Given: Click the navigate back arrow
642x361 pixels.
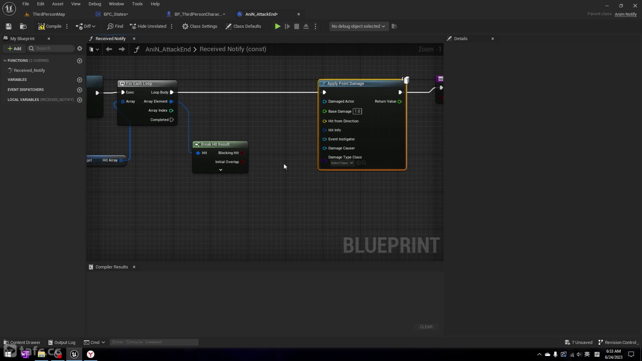Looking at the screenshot, I should point(109,49).
